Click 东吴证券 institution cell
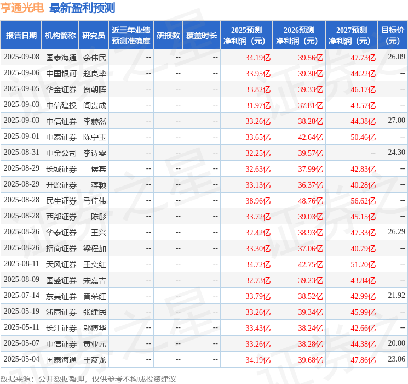408x384 pixels. [61, 296]
